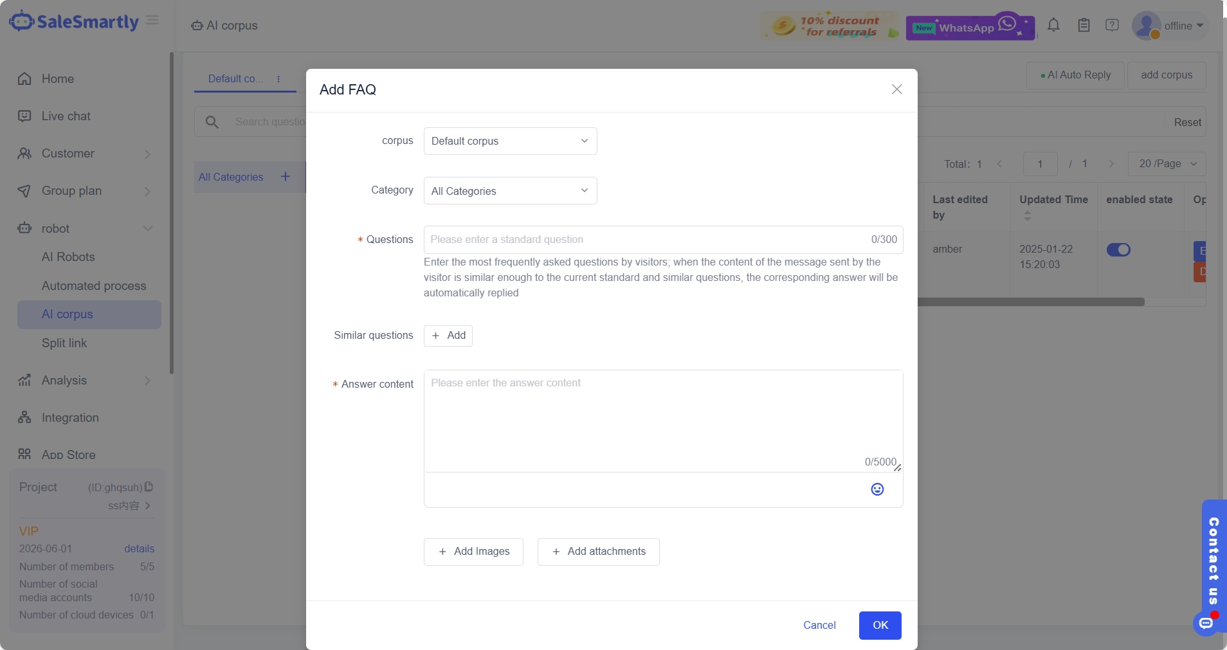Viewport: 1227px width, 650px height.
Task: Copy project ID with the copy icon
Action: click(x=149, y=487)
